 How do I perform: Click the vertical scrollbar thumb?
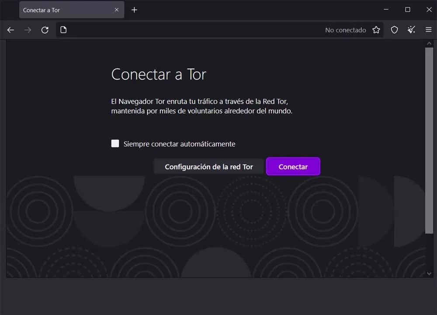click(429, 140)
